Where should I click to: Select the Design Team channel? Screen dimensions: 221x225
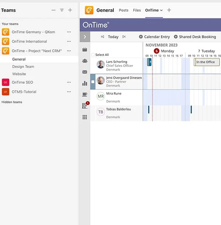coord(23,67)
